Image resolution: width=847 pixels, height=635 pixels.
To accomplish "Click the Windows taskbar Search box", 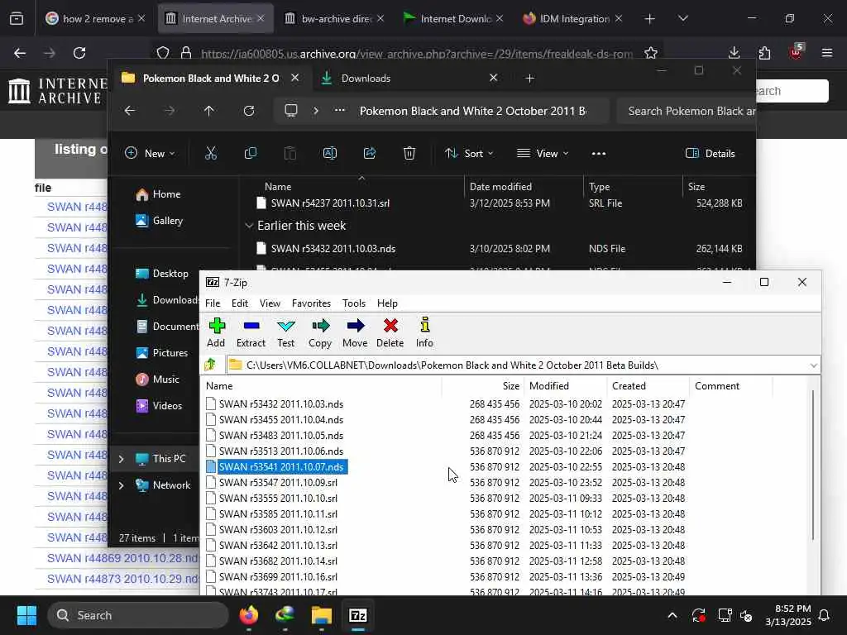I will pos(138,615).
